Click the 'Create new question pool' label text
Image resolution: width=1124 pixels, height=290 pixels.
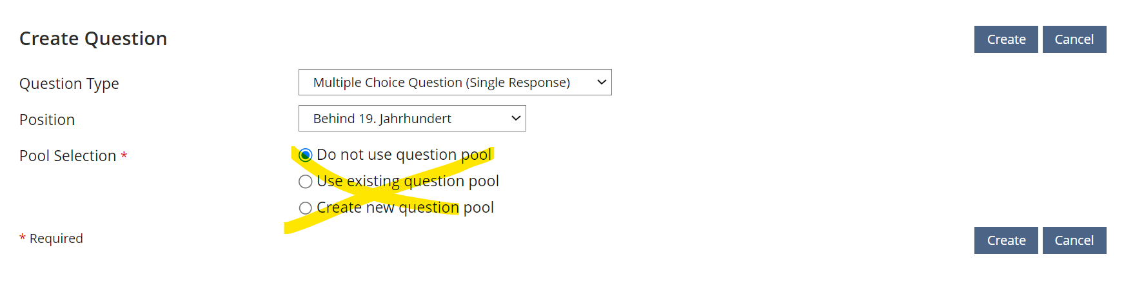(x=405, y=208)
